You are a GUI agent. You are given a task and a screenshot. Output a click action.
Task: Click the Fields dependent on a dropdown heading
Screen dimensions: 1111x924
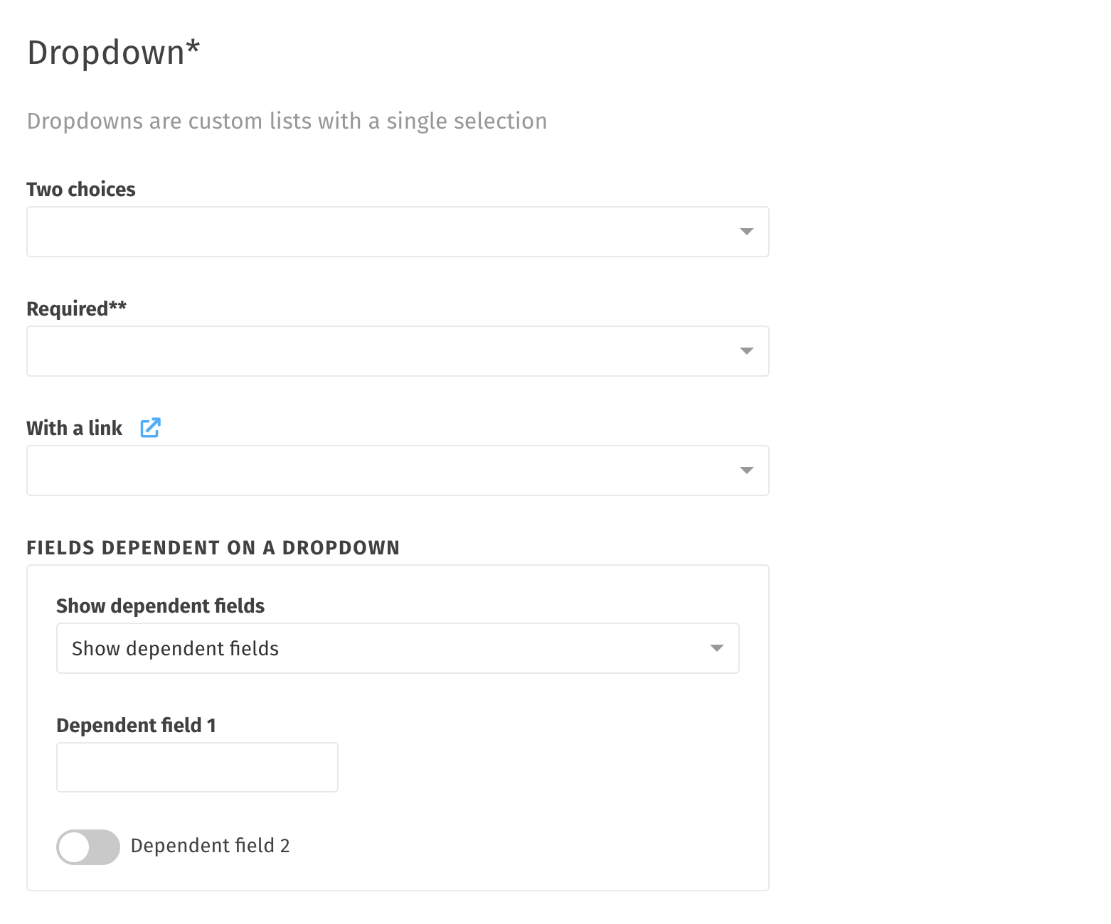(x=213, y=547)
